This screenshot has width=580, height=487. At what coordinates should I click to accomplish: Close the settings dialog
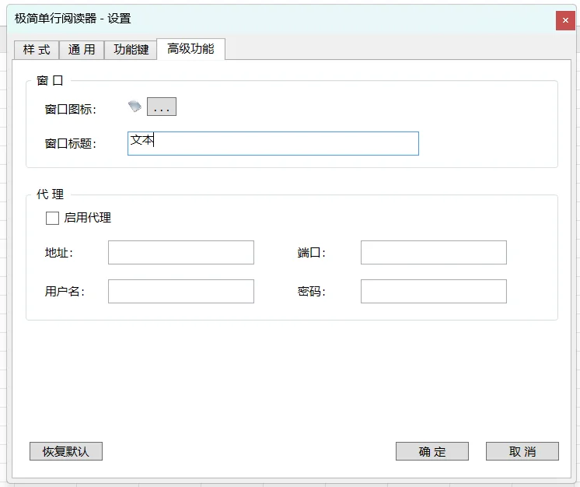click(x=565, y=20)
